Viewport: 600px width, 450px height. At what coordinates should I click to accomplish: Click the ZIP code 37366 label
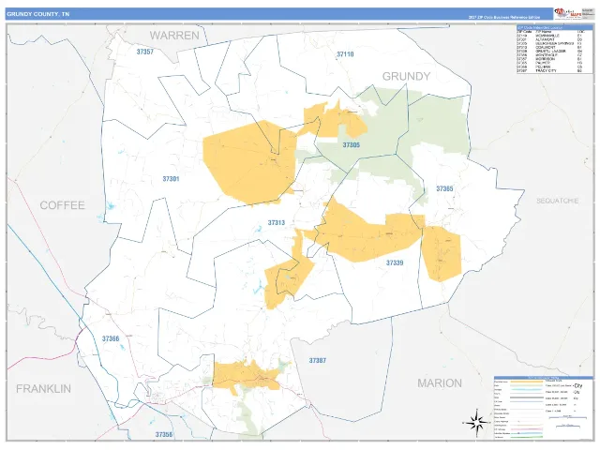111,338
